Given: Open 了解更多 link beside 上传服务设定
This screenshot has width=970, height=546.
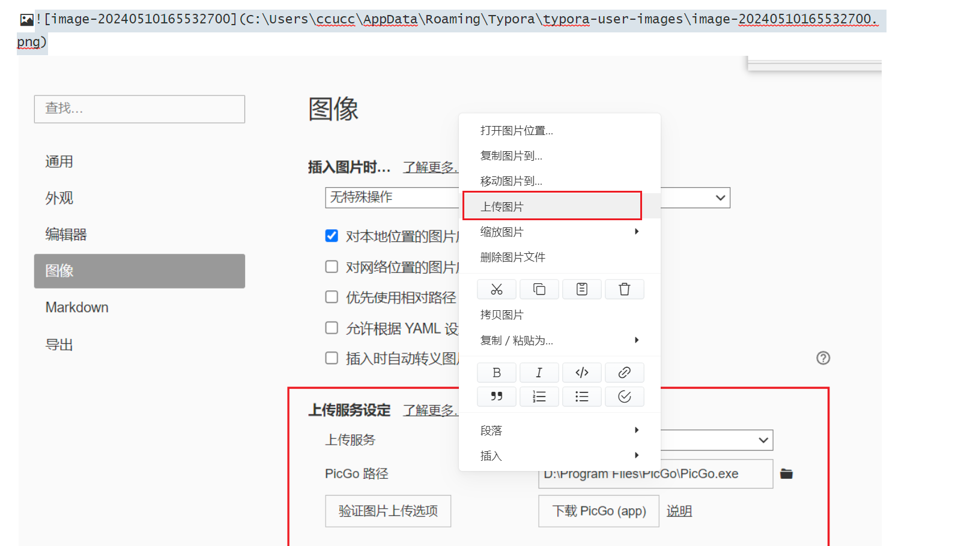Looking at the screenshot, I should coord(430,410).
